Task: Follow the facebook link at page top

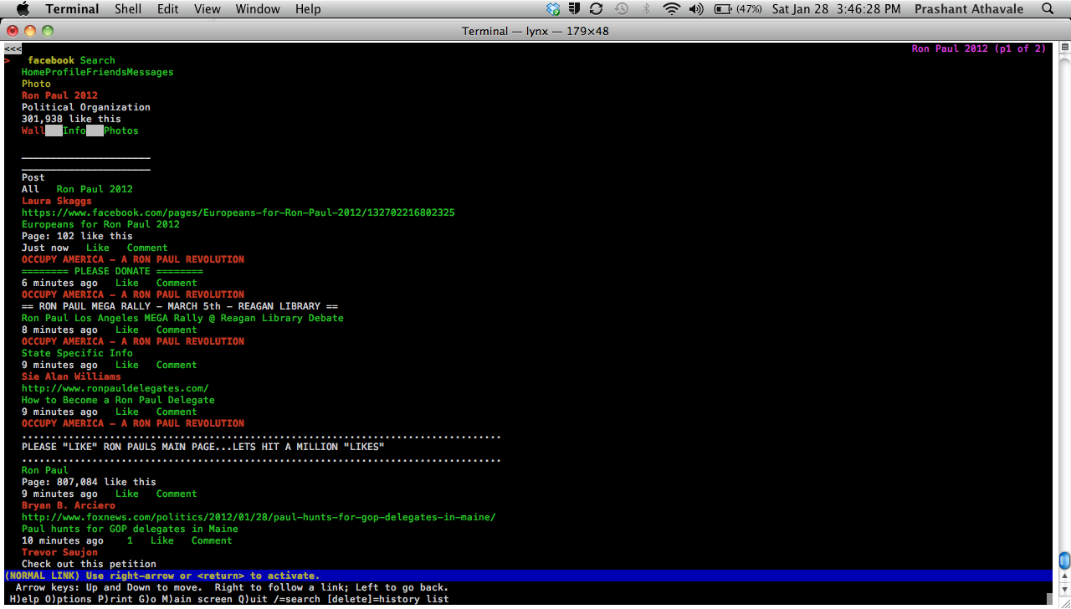Action: click(x=51, y=60)
